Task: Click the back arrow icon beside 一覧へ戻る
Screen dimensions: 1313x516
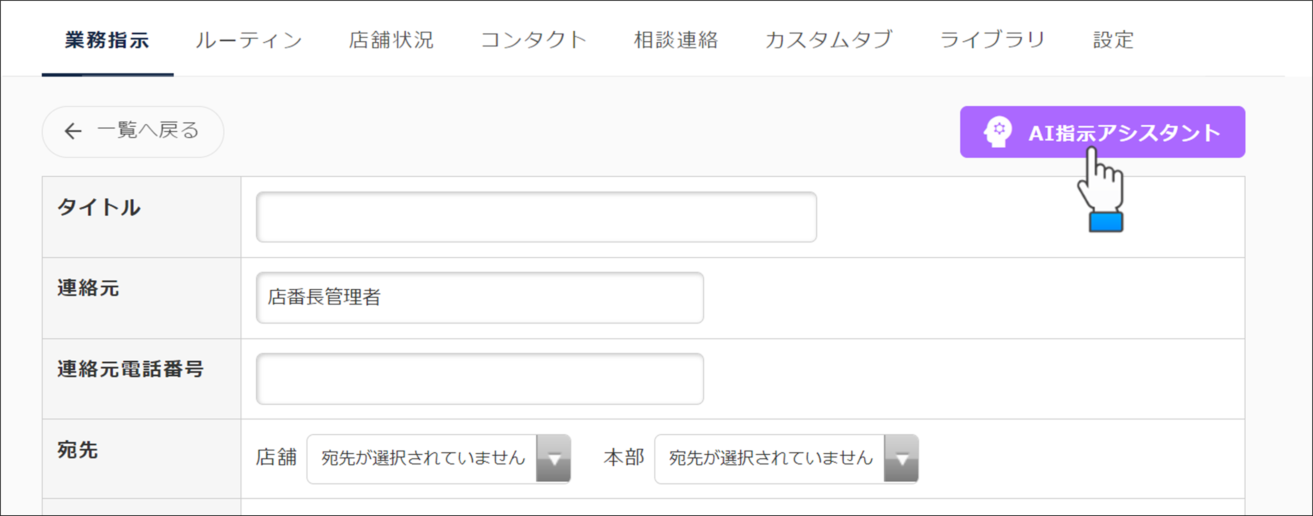Action: pos(73,132)
